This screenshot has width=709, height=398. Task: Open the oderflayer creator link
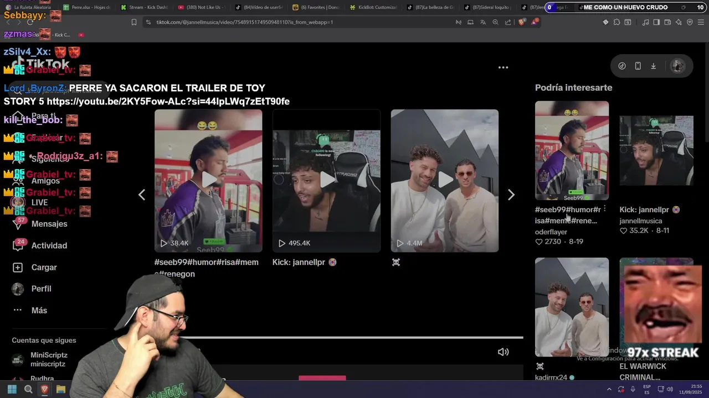click(551, 232)
